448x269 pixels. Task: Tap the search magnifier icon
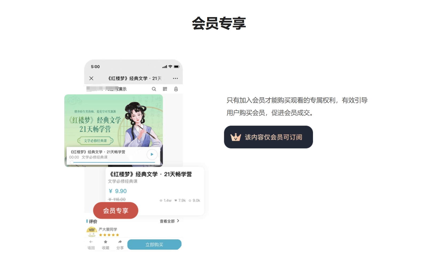pyautogui.click(x=154, y=89)
